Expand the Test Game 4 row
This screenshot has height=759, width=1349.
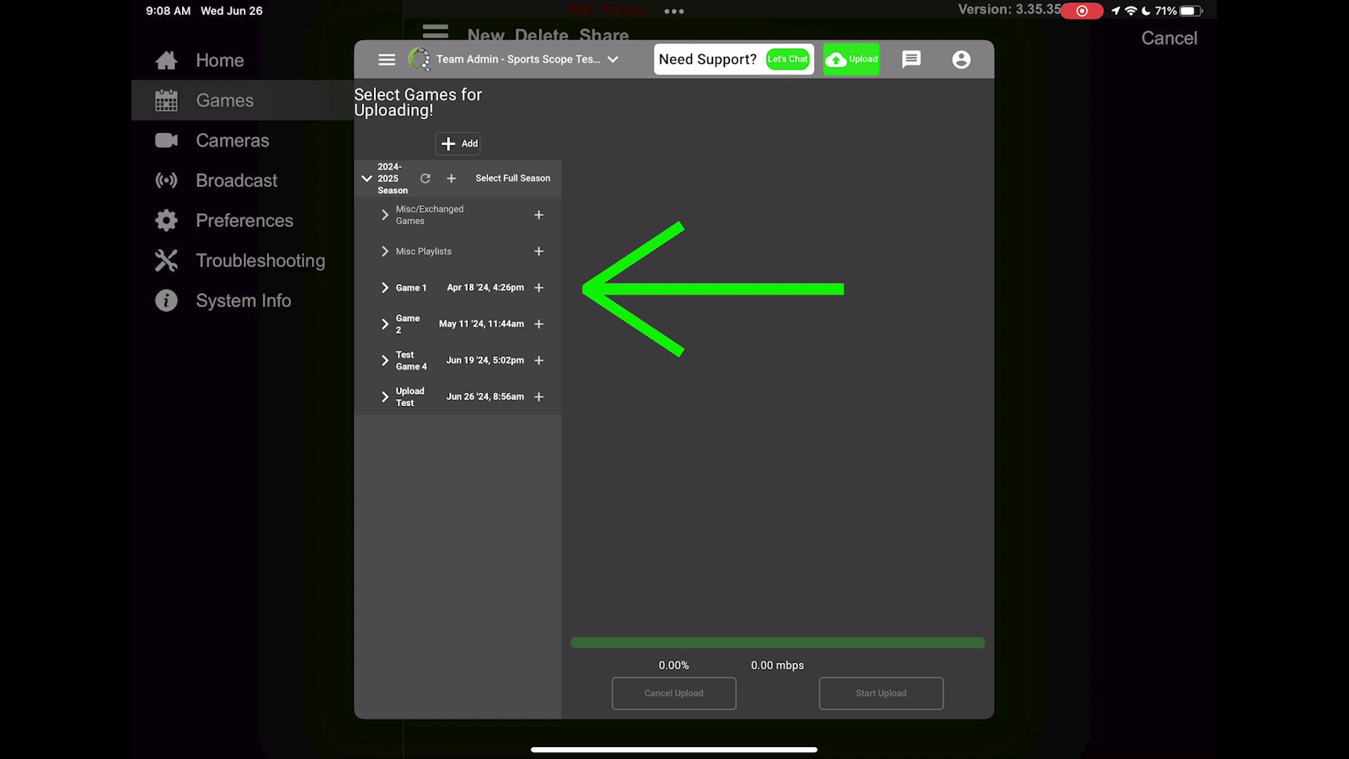(384, 361)
